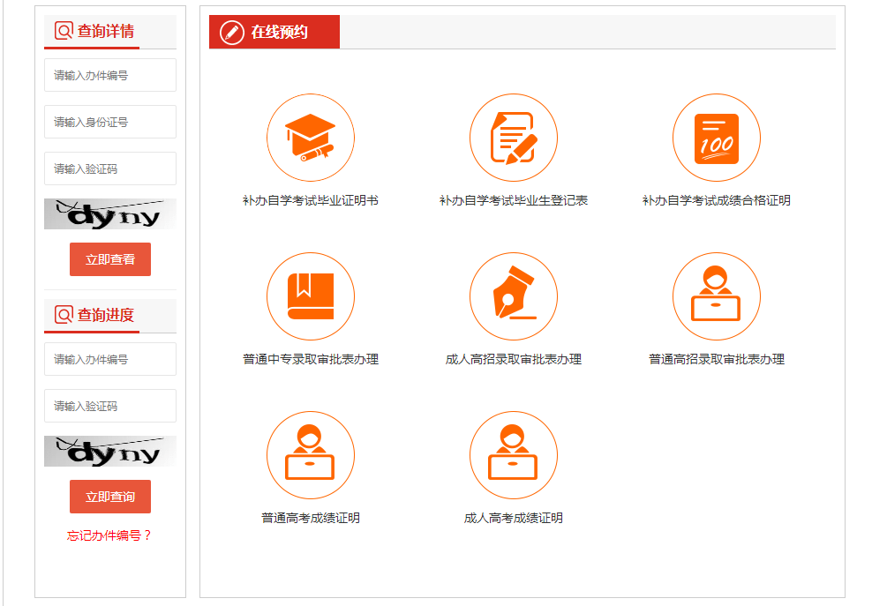Focus the 办件编号 field under 查询进度

click(x=110, y=359)
